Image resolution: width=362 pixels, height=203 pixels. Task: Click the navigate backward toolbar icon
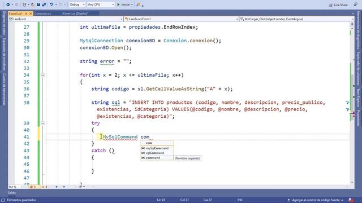click(8, 5)
